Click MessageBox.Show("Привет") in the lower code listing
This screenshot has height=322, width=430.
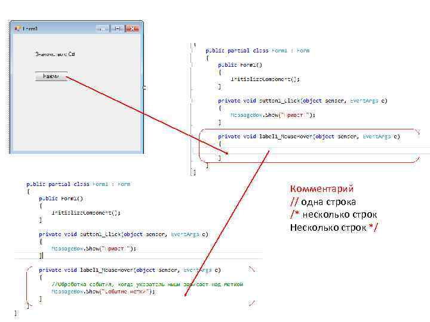[x=94, y=249]
